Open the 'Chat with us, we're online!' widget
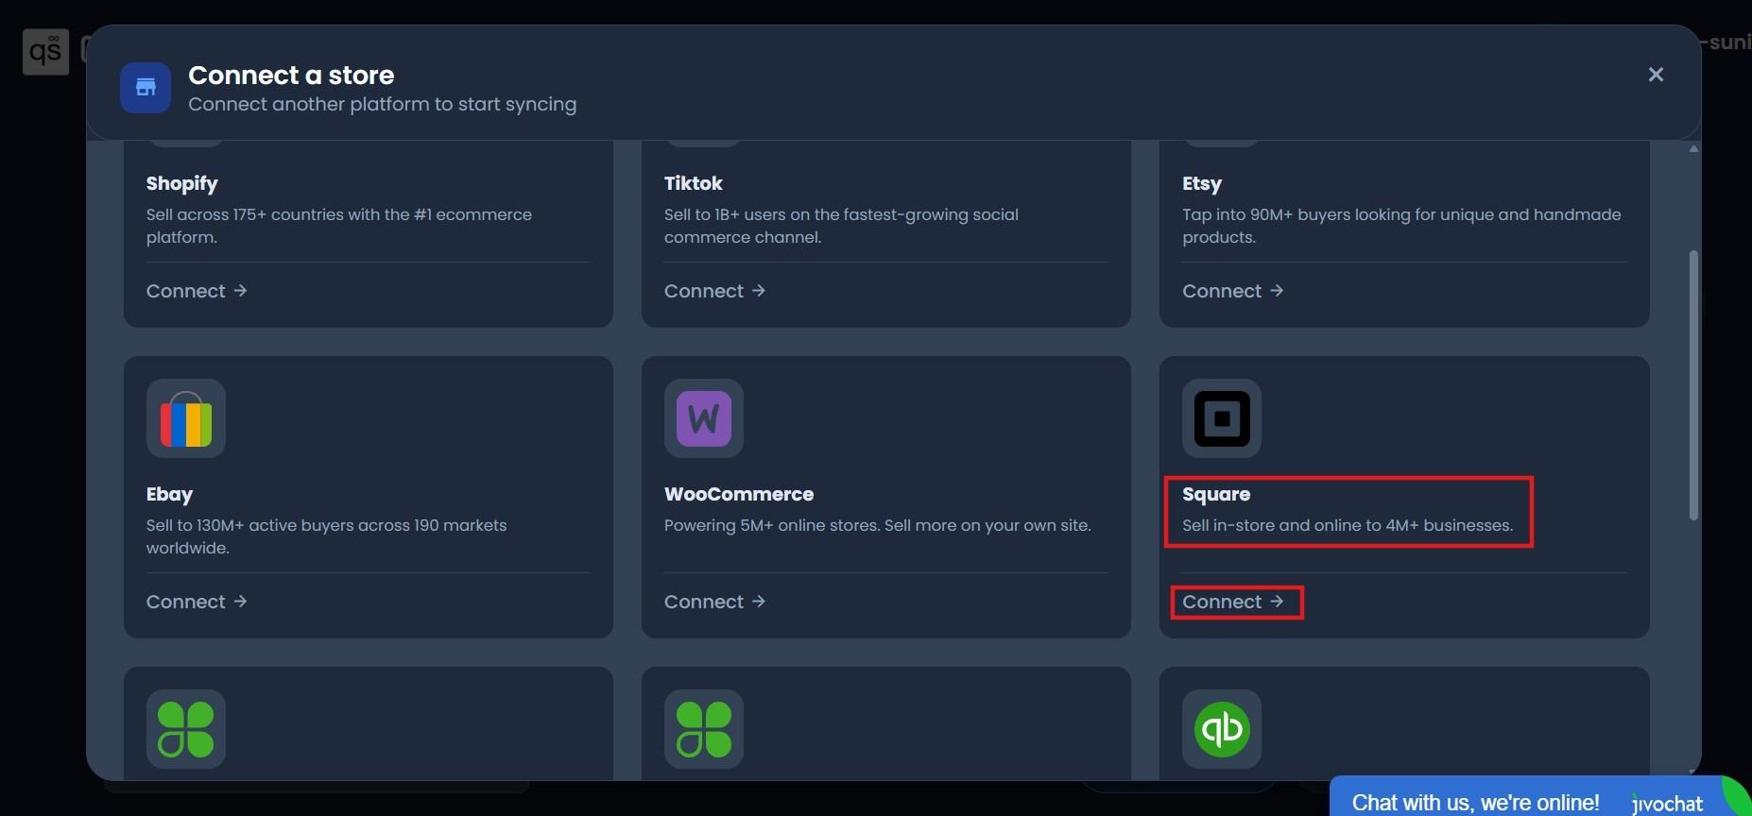 click(1540, 798)
